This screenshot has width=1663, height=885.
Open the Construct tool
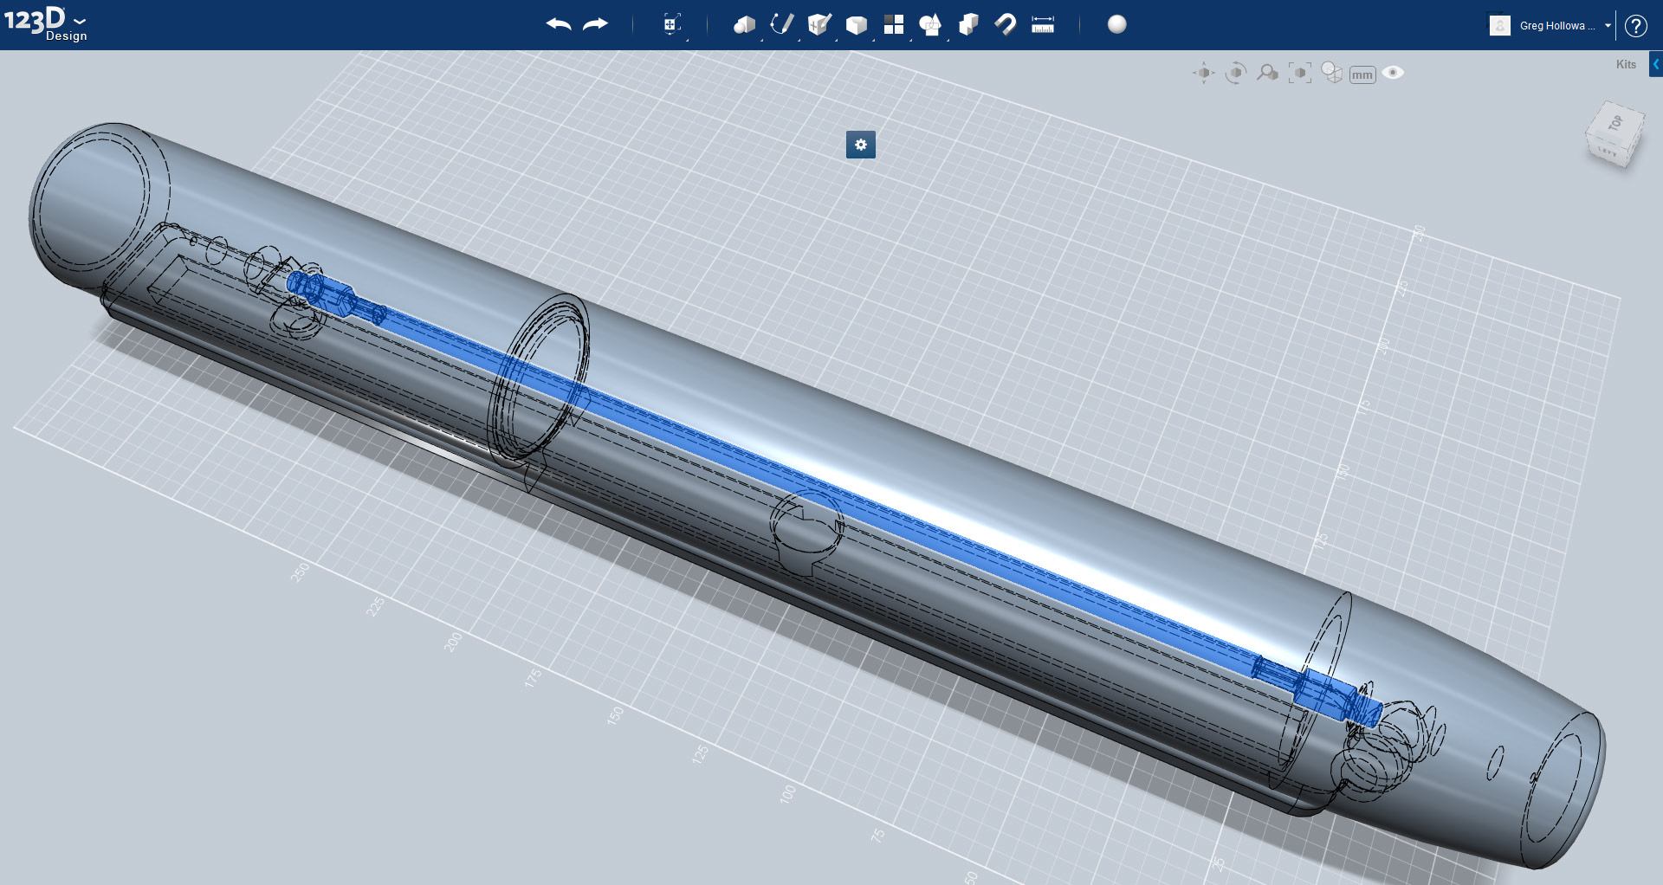[819, 24]
